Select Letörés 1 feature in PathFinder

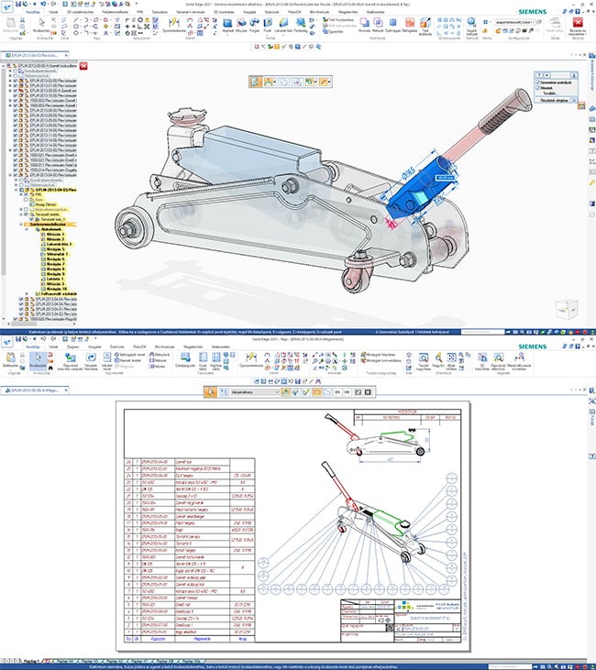click(x=52, y=279)
